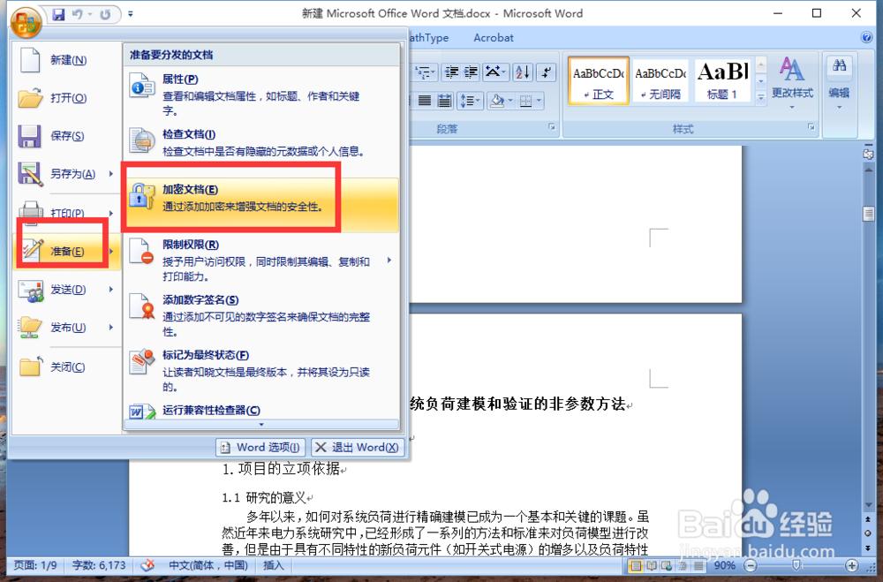Expand the 发送 submenu arrow
The width and height of the screenshot is (883, 582).
click(111, 290)
